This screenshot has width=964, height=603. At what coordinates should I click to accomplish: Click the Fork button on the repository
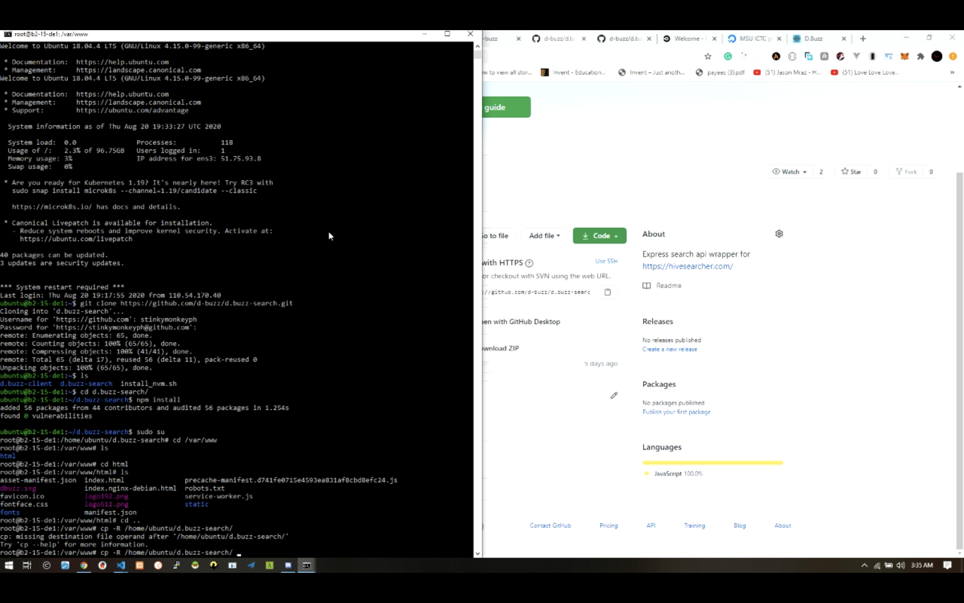pos(906,172)
